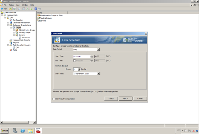Open Windows Explorer from taskbar
The height and width of the screenshot is (134, 199).
point(30,131)
